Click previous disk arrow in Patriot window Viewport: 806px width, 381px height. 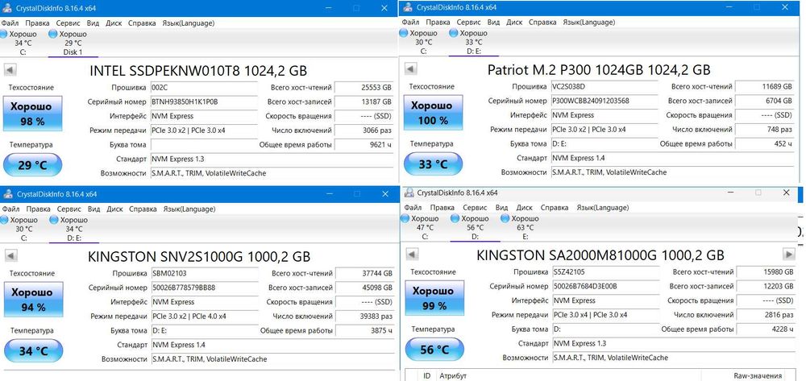410,68
